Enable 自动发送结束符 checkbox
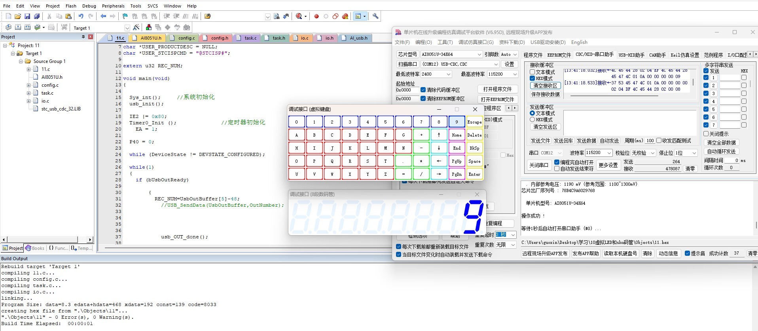 [557, 169]
